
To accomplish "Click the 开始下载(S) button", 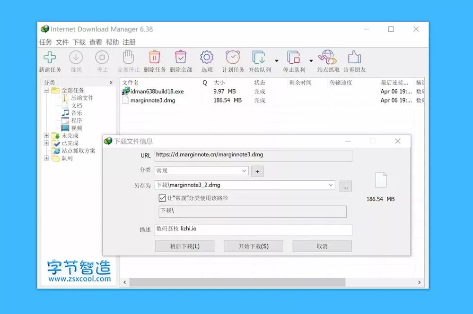I will [x=254, y=246].
